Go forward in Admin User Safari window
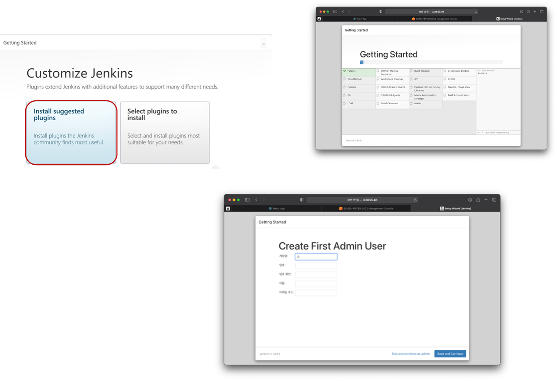Image resolution: width=557 pixels, height=381 pixels. [x=264, y=200]
